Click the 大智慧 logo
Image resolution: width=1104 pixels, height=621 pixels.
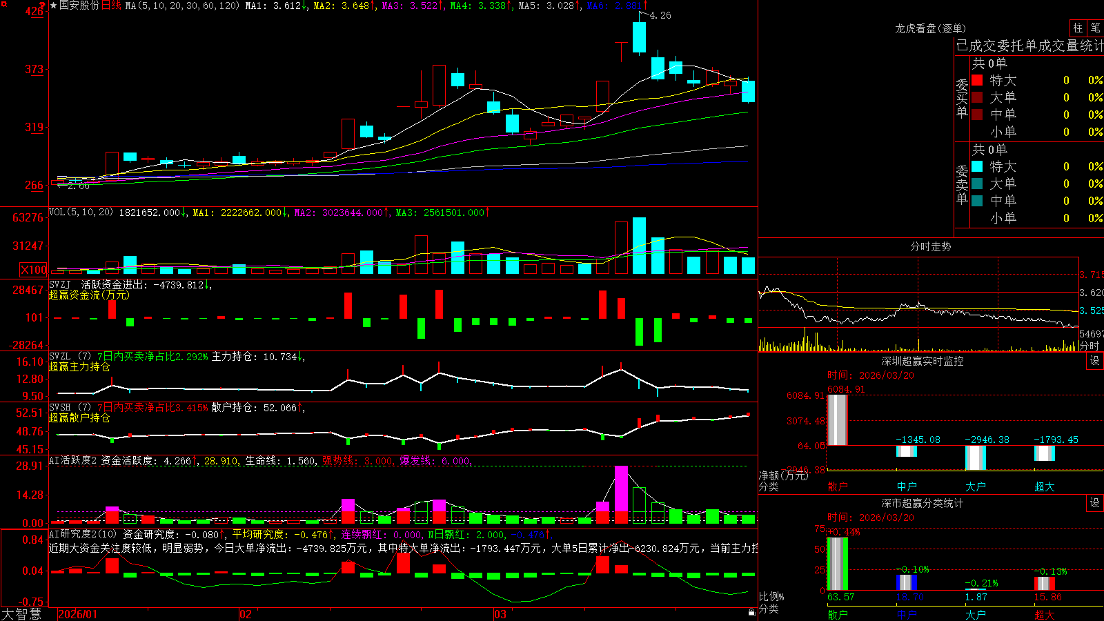[x=21, y=614]
